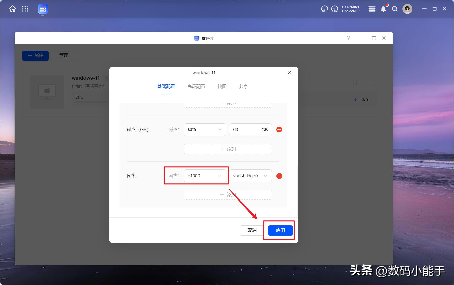Click the virtual machine app icon in taskbar
The width and height of the screenshot is (454, 285).
pyautogui.click(x=43, y=9)
